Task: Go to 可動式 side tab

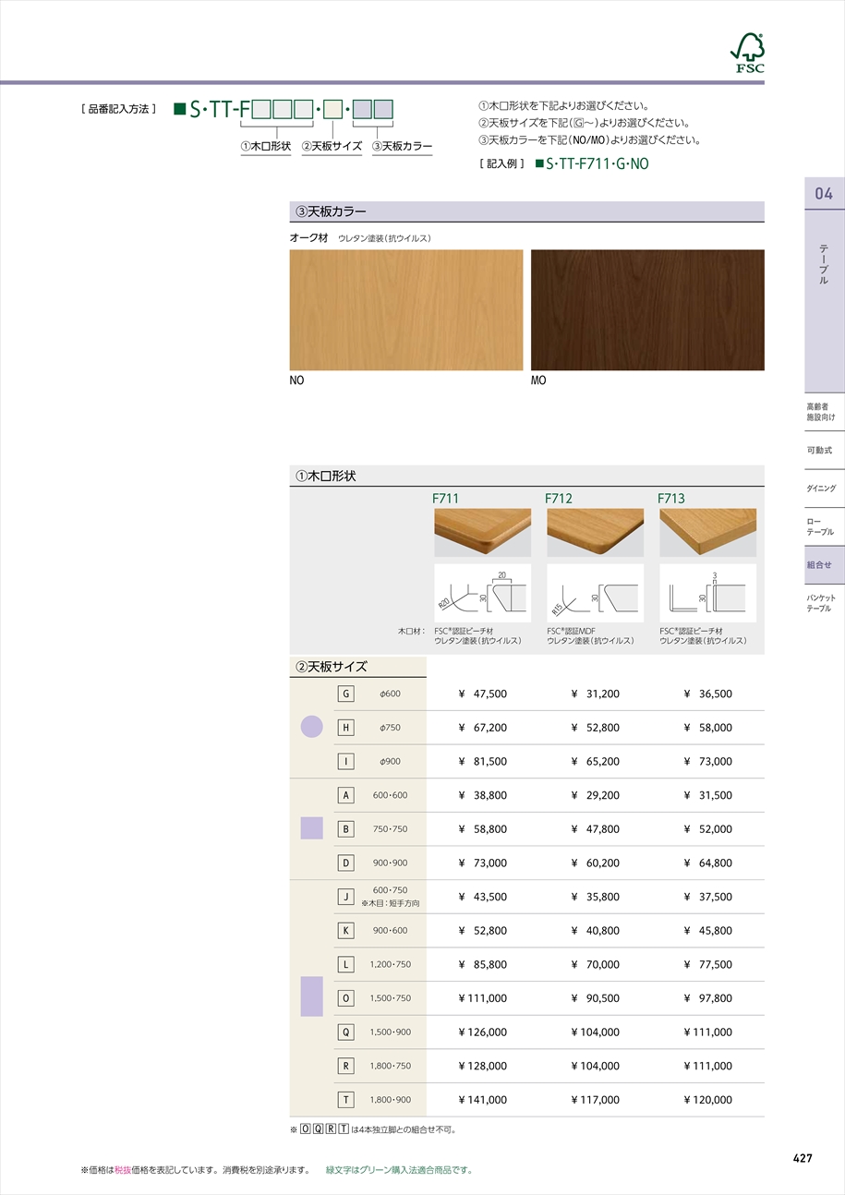Action: 825,450
